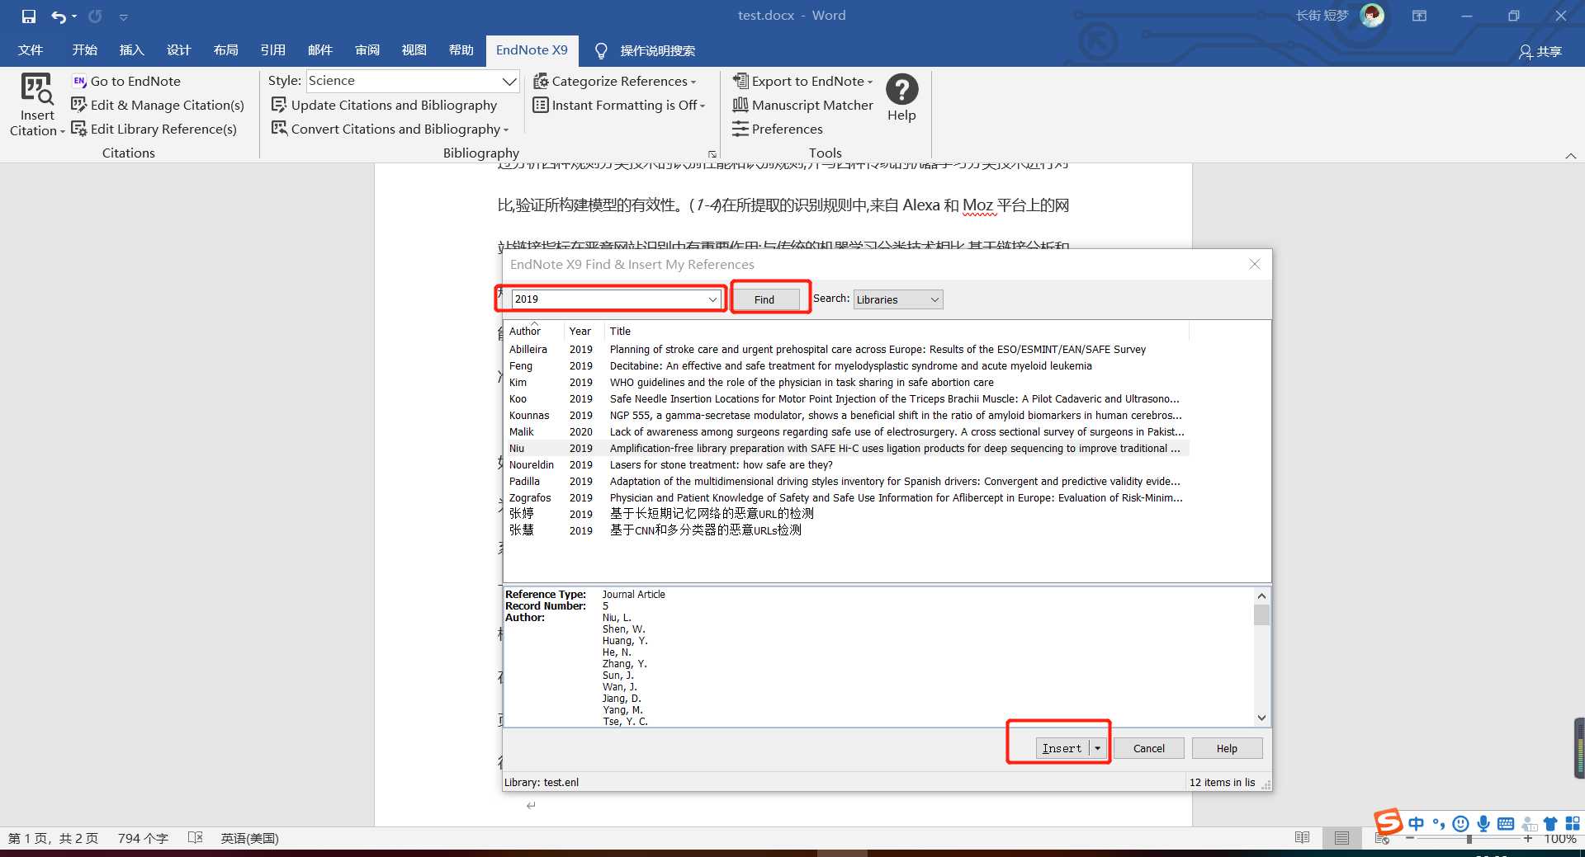Open Edit & Manage Citation(s)
Viewport: 1585px width, 857px height.
pyautogui.click(x=158, y=105)
